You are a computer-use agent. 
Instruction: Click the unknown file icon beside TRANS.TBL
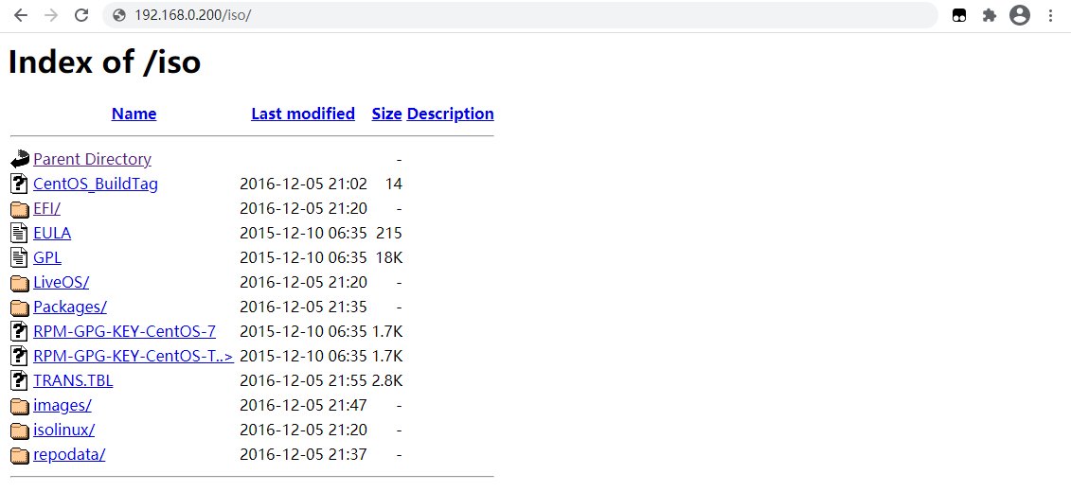20,380
